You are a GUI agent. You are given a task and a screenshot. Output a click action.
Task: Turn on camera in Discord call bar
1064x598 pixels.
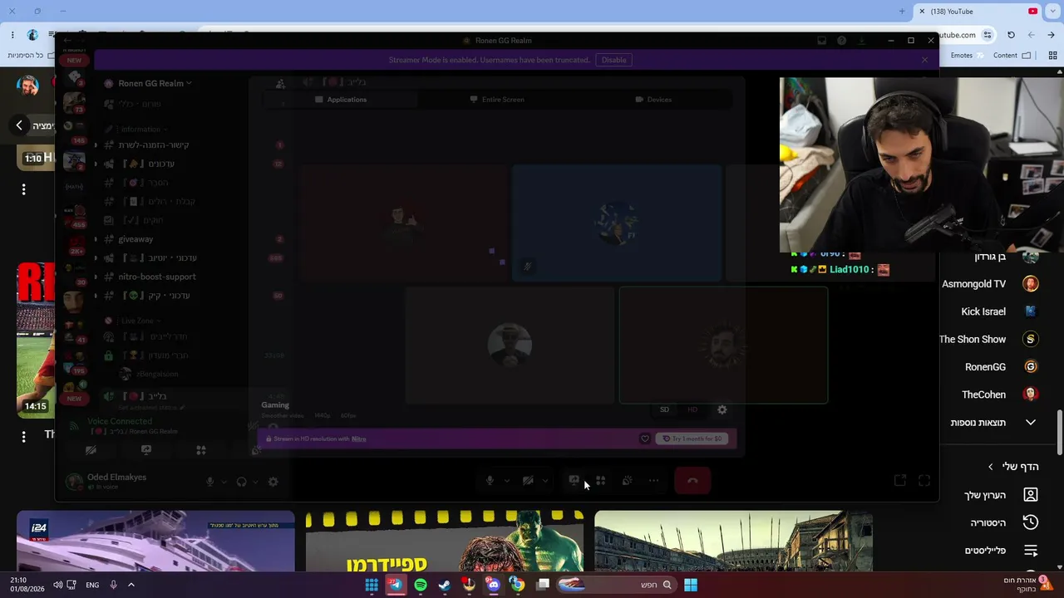pos(528,481)
